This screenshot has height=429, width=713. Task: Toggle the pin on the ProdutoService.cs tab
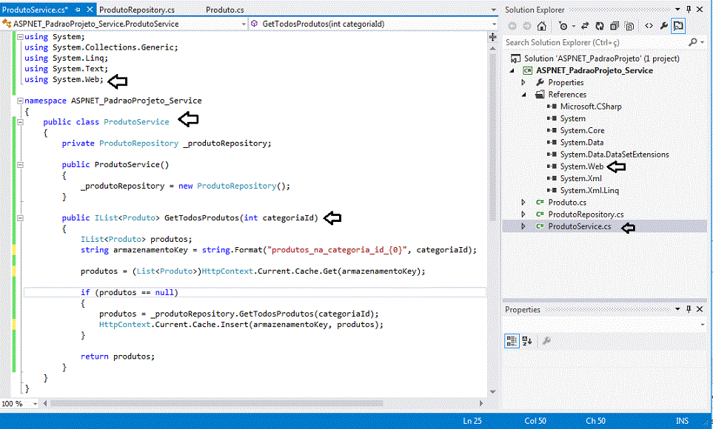[78, 10]
